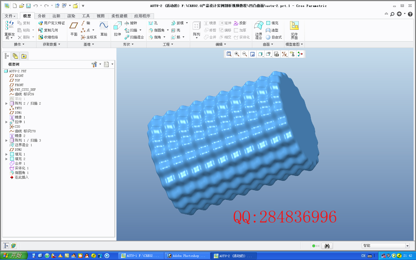Toggle spin center display in graphics toolbar
The width and height of the screenshot is (416, 260).
point(300,54)
